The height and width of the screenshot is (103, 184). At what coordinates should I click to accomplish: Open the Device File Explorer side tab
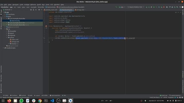coord(183,86)
